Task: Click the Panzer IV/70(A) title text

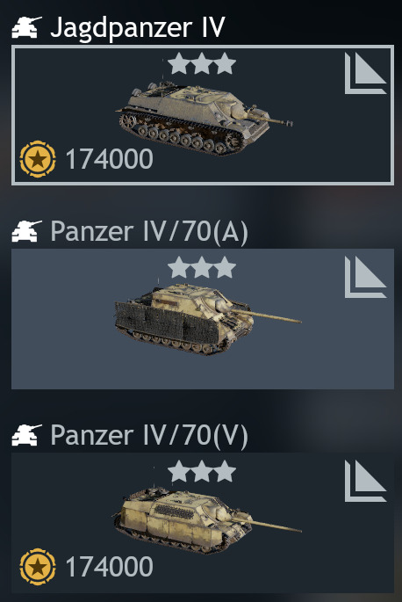Action: [x=149, y=232]
